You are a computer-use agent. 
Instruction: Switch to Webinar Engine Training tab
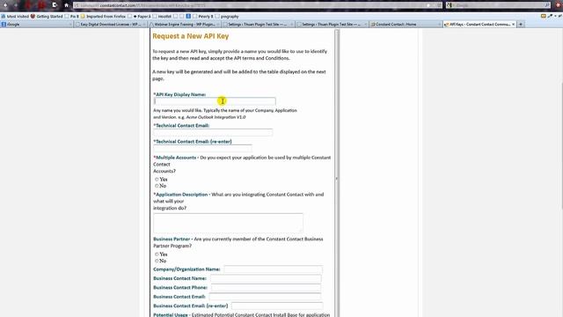(x=184, y=24)
